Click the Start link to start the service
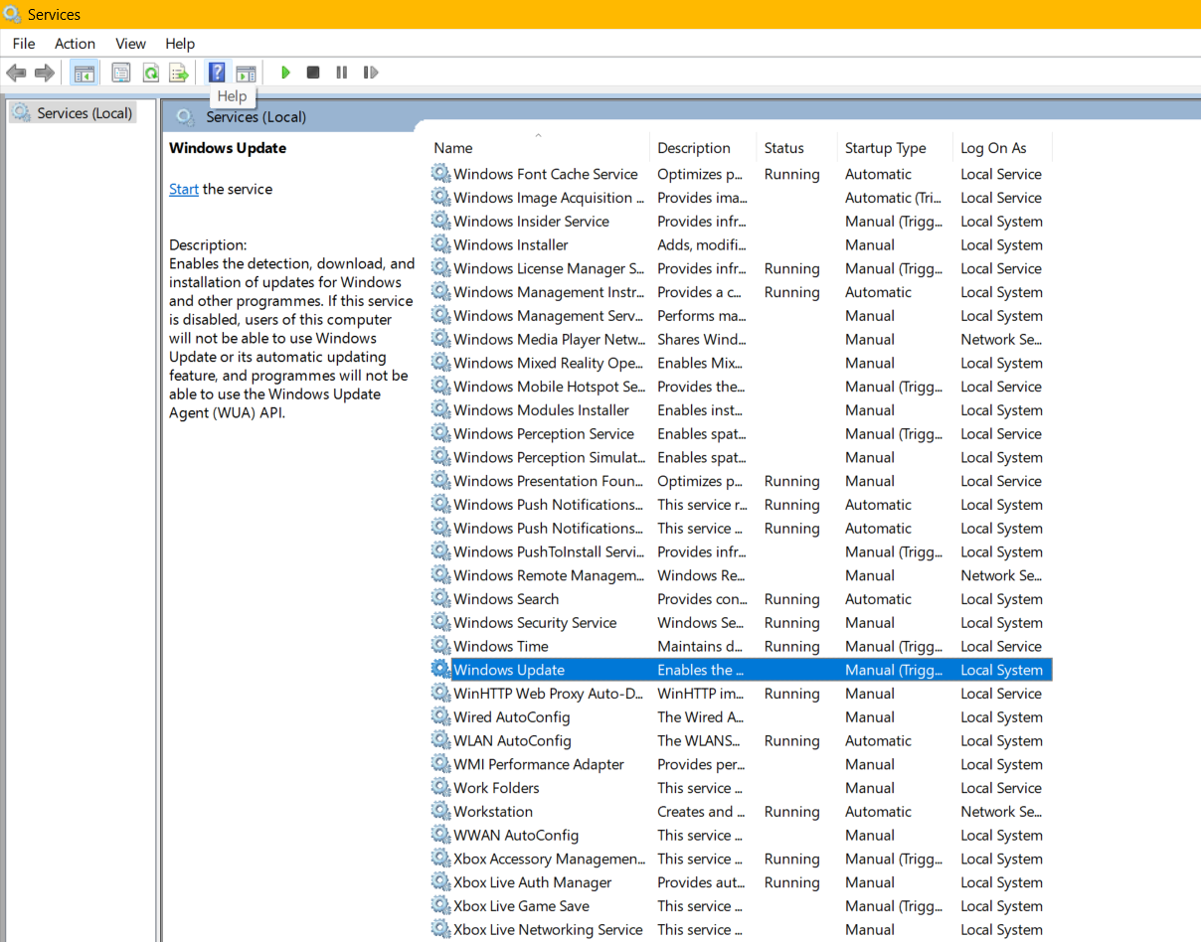Viewport: 1201px width, 942px height. [184, 189]
